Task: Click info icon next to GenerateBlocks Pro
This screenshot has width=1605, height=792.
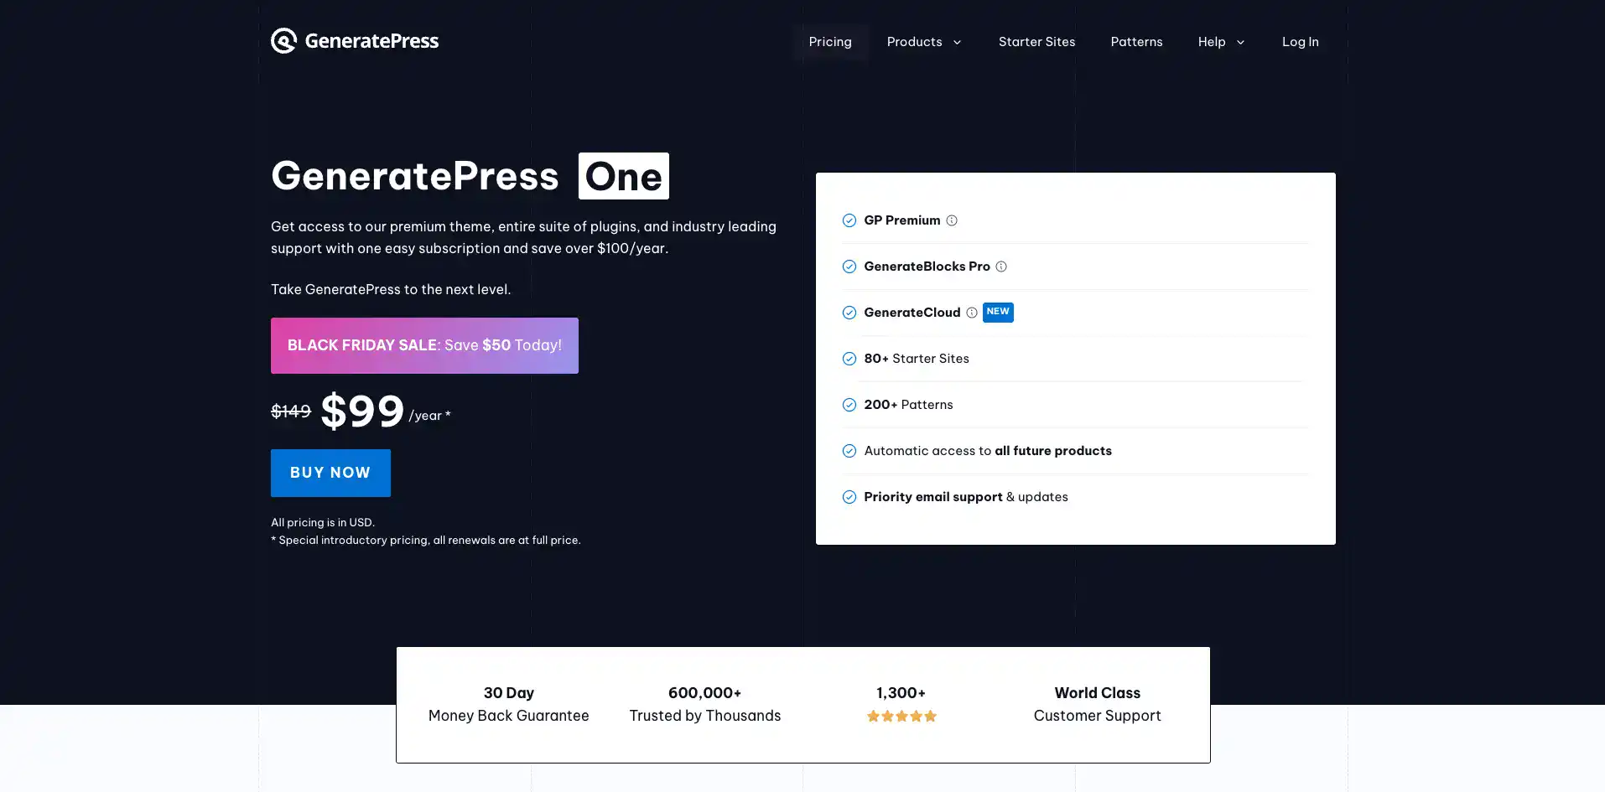Action: click(x=1001, y=267)
